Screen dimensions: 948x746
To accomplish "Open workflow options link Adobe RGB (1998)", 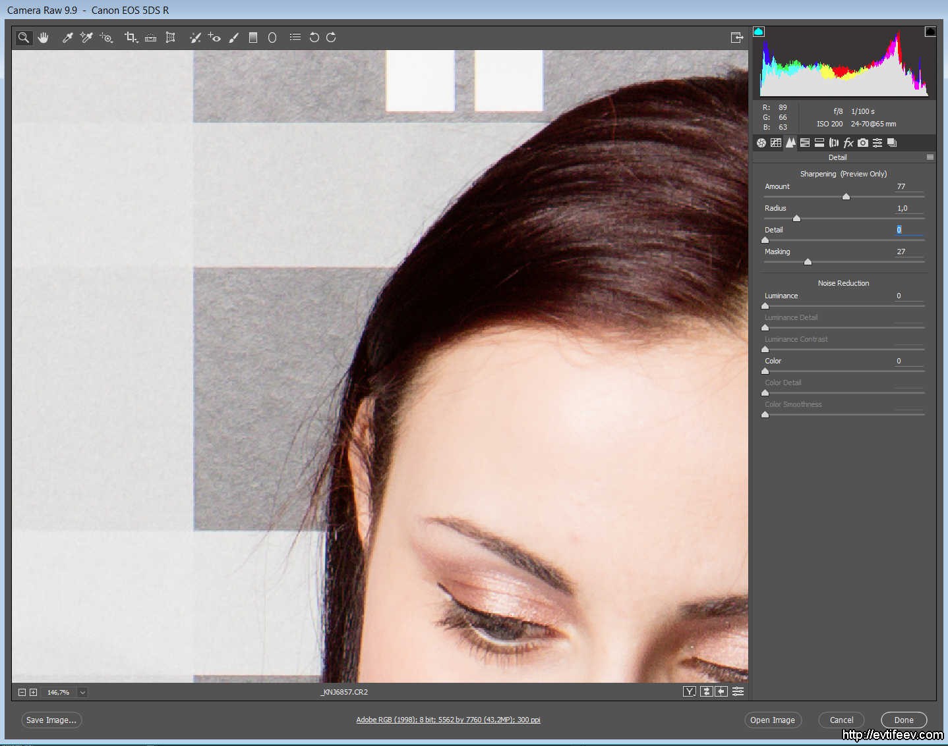I will click(x=448, y=720).
